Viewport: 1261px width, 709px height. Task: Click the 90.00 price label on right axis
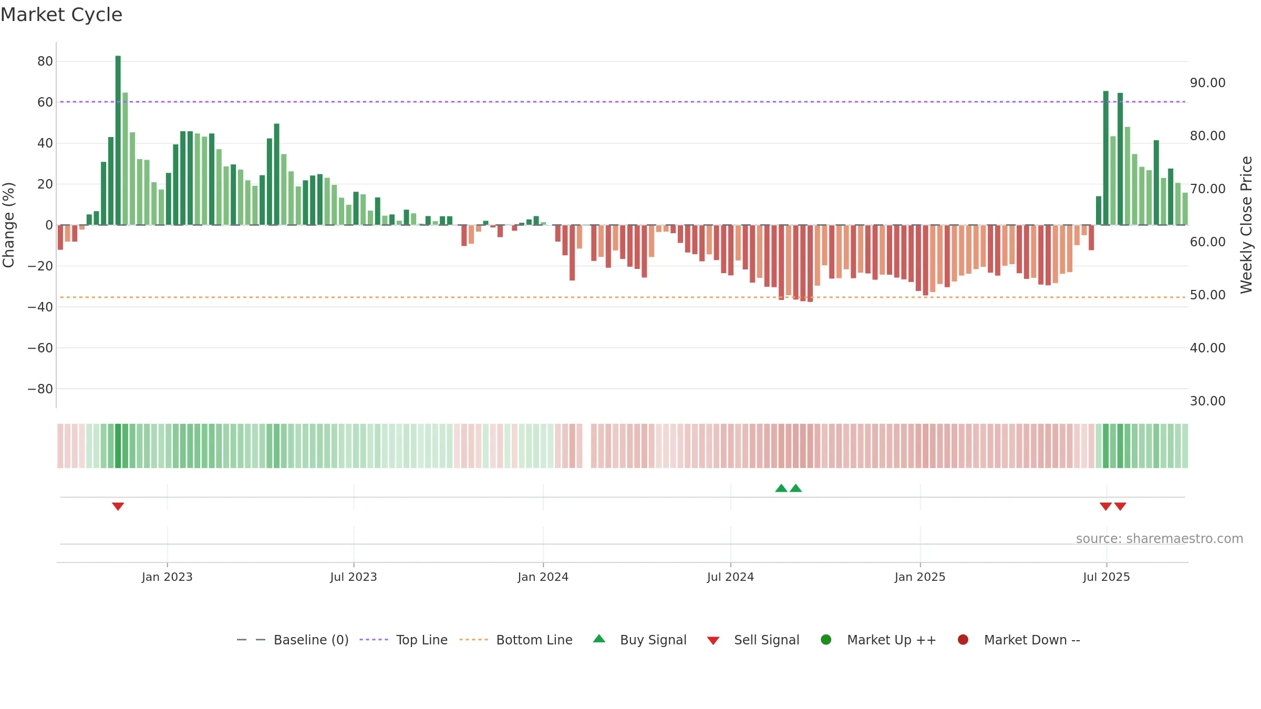1208,83
